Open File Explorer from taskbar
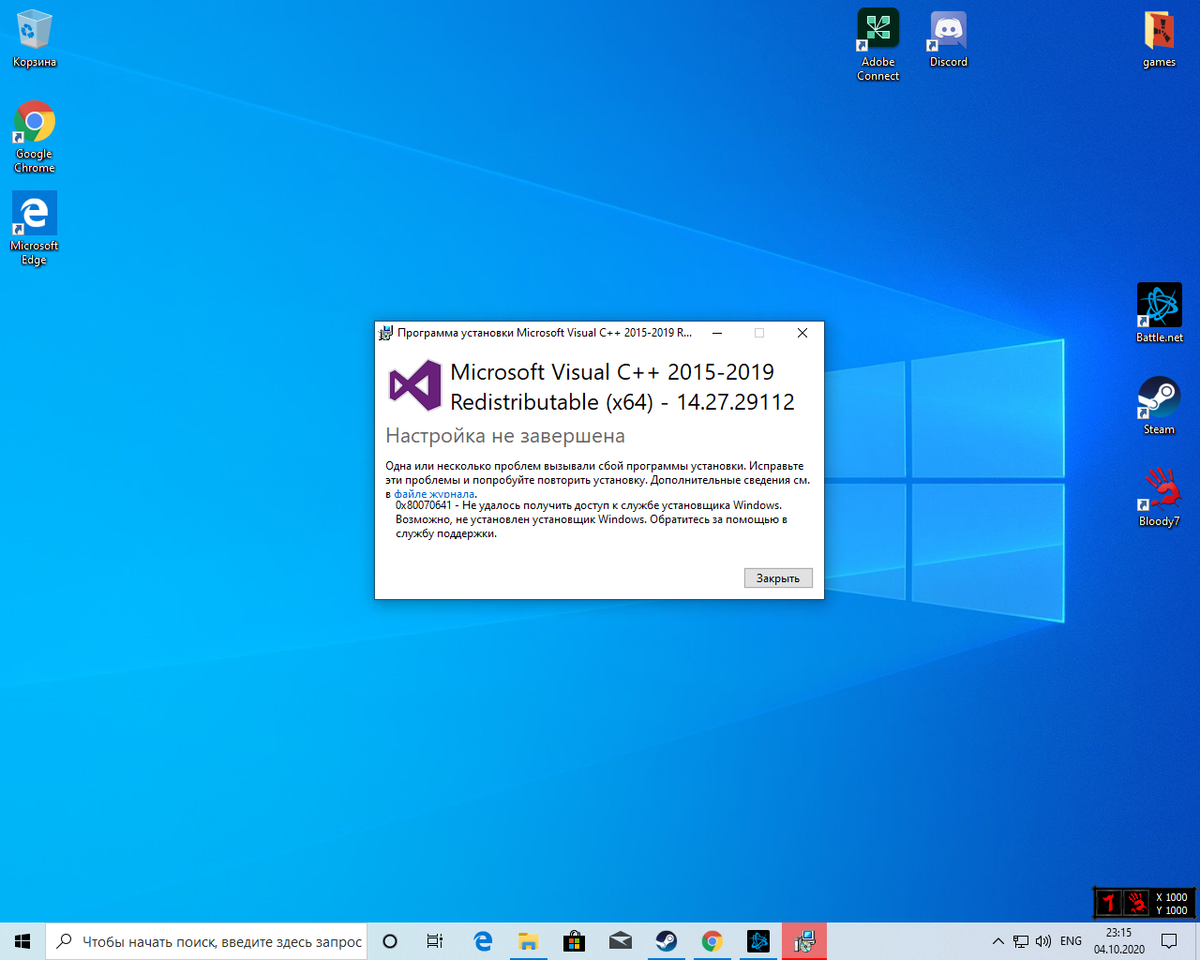 tap(529, 941)
